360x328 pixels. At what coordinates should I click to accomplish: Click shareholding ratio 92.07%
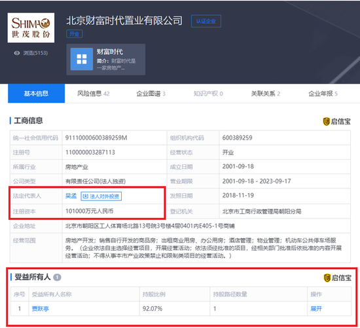click(153, 309)
